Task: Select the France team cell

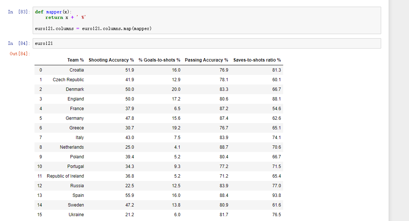Action: [77, 109]
